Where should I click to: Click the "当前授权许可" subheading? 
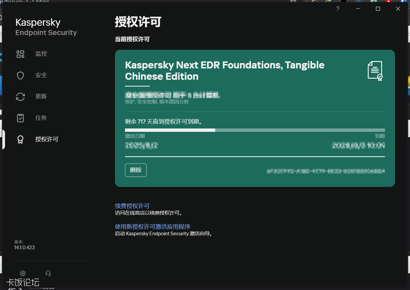(x=132, y=39)
